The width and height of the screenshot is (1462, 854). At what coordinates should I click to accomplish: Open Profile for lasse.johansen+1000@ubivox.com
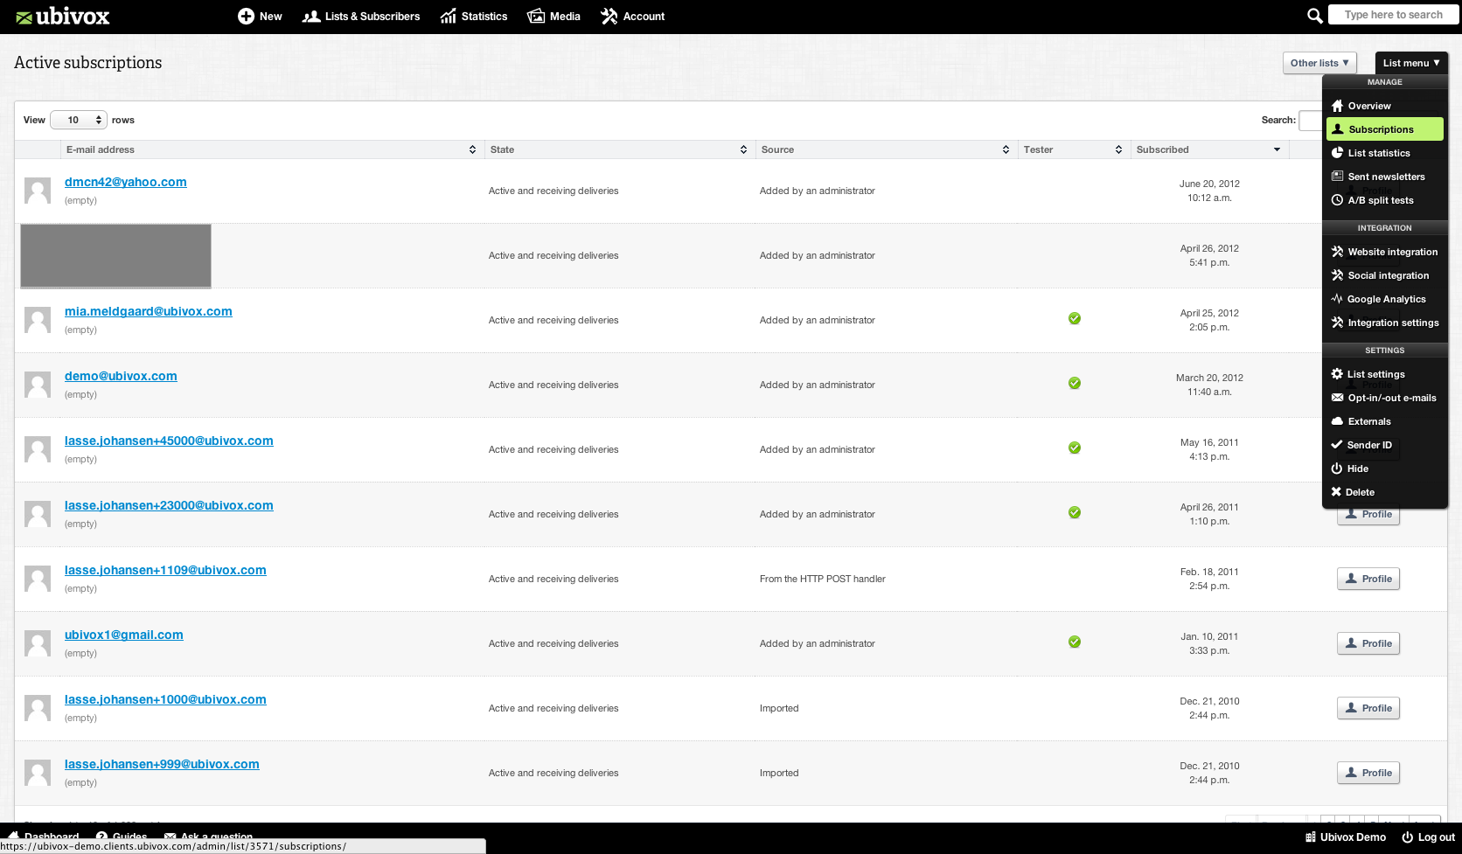[x=1368, y=708]
